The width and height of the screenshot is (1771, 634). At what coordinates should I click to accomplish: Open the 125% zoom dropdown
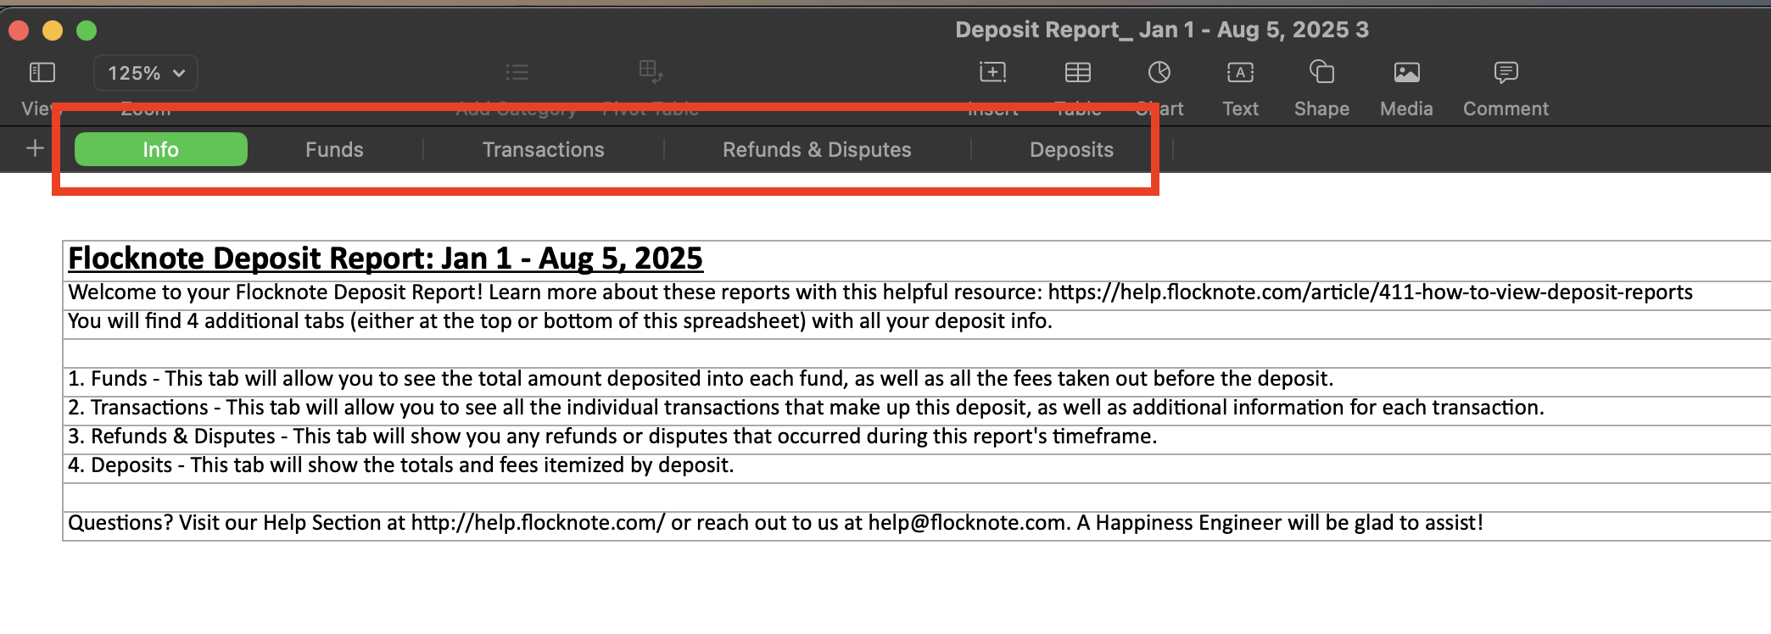coord(146,73)
